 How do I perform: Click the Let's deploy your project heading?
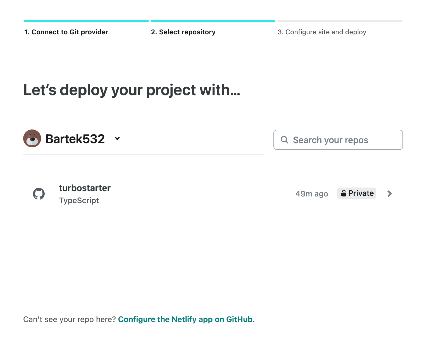132,90
